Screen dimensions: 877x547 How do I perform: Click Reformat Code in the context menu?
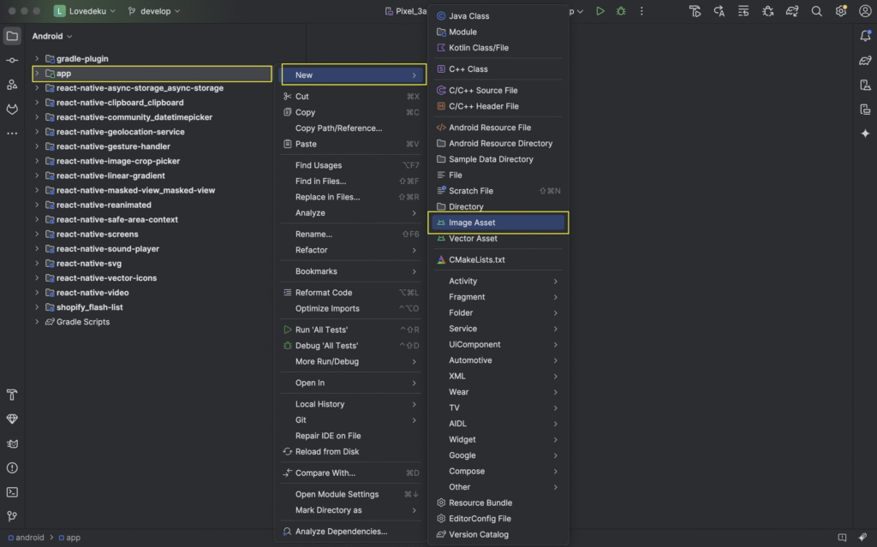point(324,293)
